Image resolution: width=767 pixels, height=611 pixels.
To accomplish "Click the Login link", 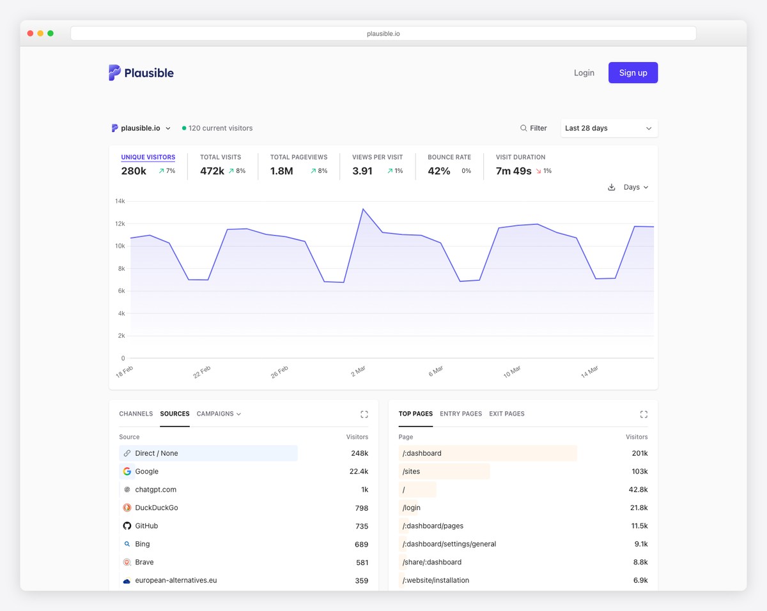I will pos(584,72).
